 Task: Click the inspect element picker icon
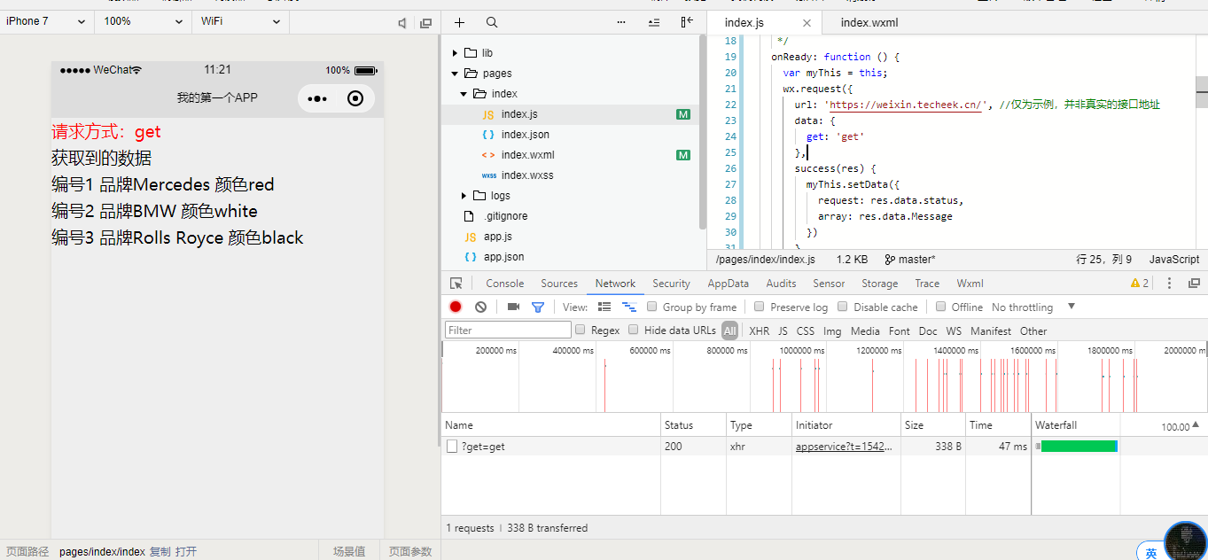pyautogui.click(x=456, y=284)
